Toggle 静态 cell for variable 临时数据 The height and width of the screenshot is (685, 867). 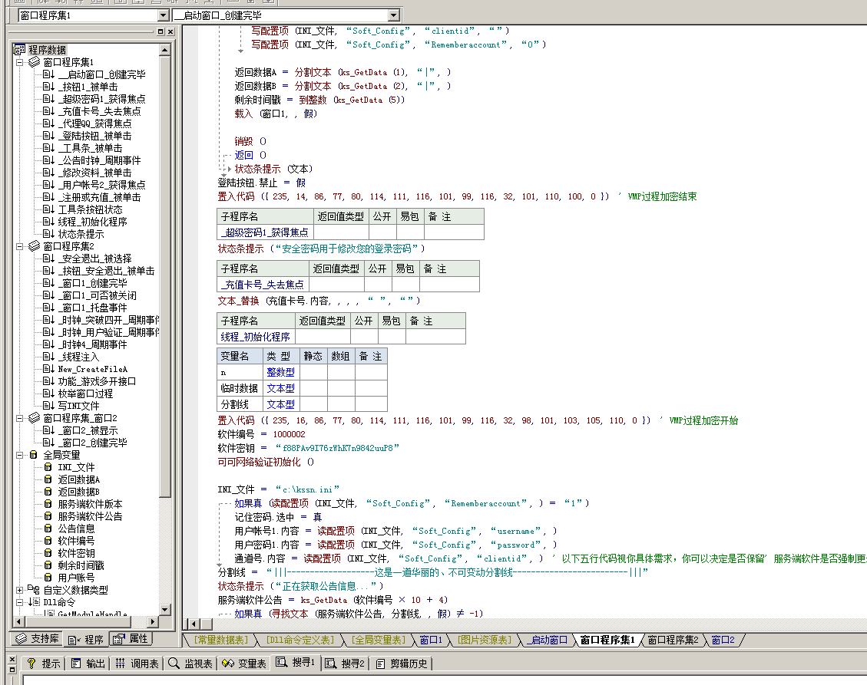(x=313, y=388)
